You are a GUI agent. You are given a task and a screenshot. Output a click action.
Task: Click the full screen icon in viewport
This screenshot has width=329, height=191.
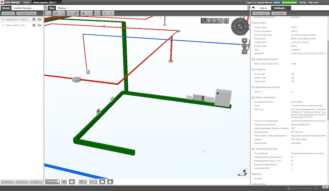pos(226,21)
